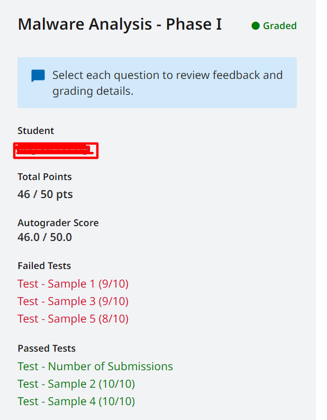Open failed Test - Sample 3 (9/10)
Image resolution: width=327 pixels, height=420 pixels.
73,301
